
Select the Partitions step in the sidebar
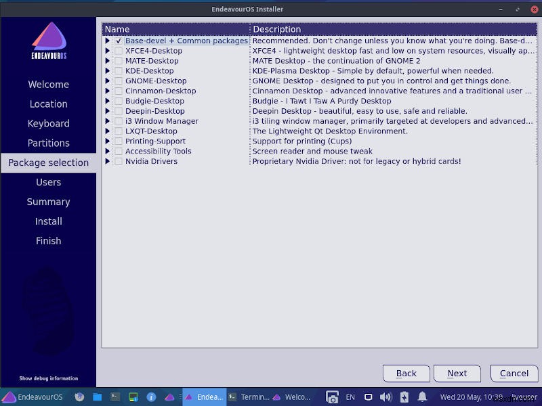pos(48,143)
